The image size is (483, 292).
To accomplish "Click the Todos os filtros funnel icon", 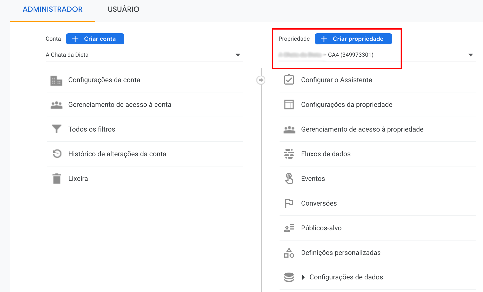I will (56, 129).
